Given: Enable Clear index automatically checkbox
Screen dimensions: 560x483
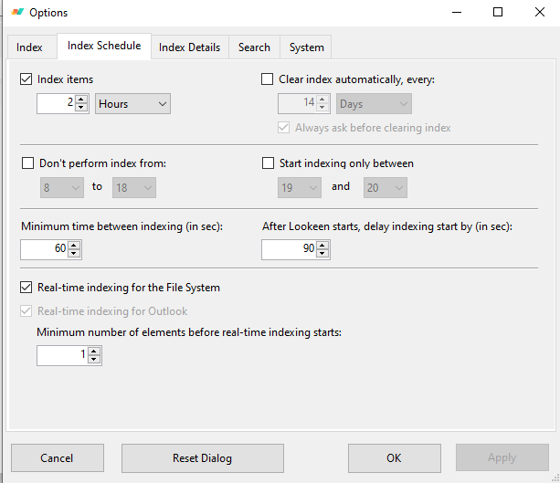Looking at the screenshot, I should tap(267, 79).
